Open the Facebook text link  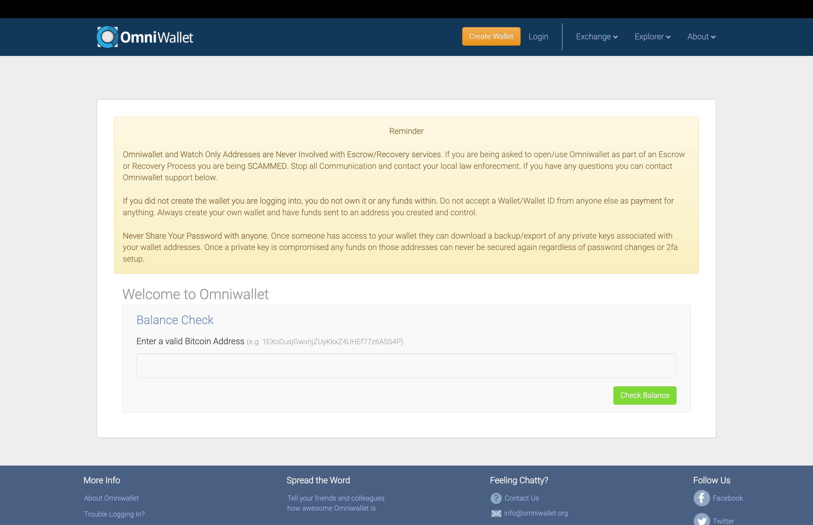pyautogui.click(x=728, y=498)
